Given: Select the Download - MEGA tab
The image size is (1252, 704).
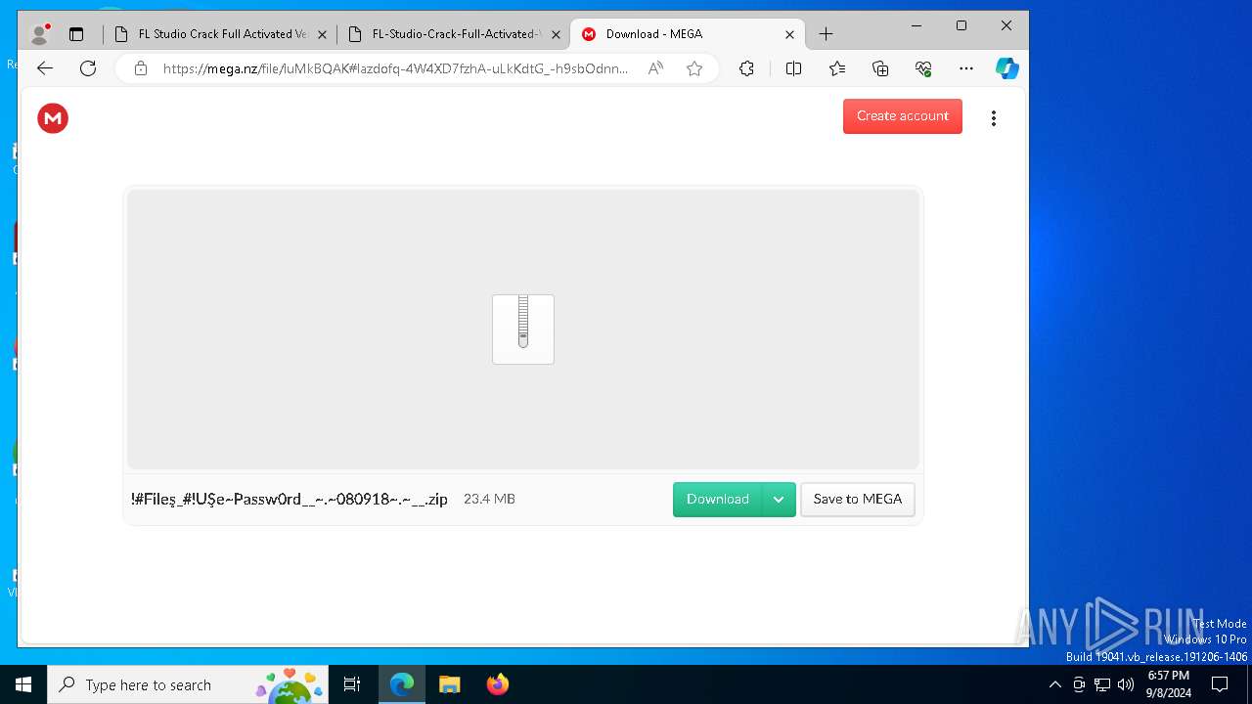Looking at the screenshot, I should pyautogui.click(x=687, y=34).
